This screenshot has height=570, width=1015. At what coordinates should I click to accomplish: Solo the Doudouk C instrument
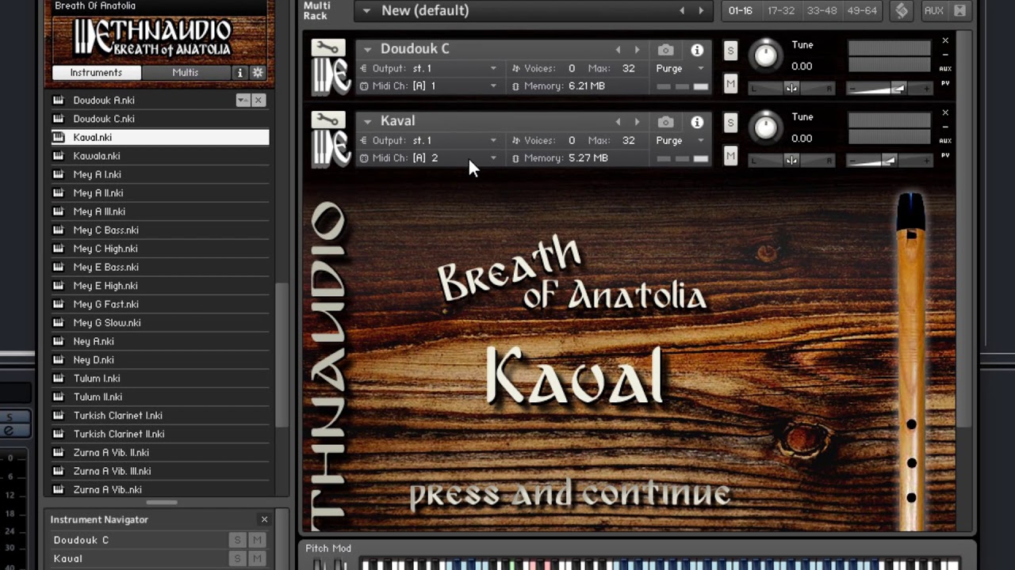[730, 51]
